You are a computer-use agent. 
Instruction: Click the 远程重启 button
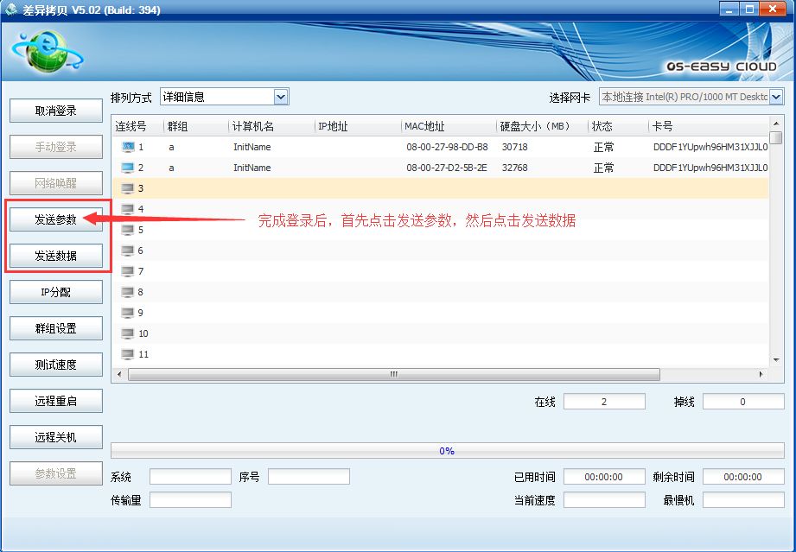[x=56, y=401]
